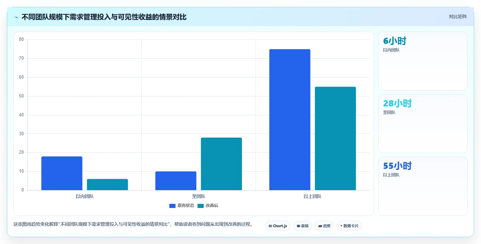
Task: Toggle the 原有状态 legend item
Action: 182,206
